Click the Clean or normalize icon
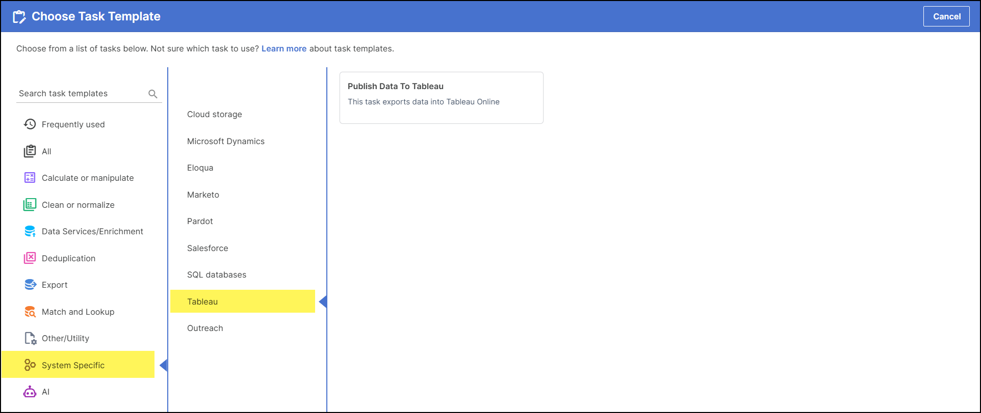The image size is (981, 413). coord(30,205)
